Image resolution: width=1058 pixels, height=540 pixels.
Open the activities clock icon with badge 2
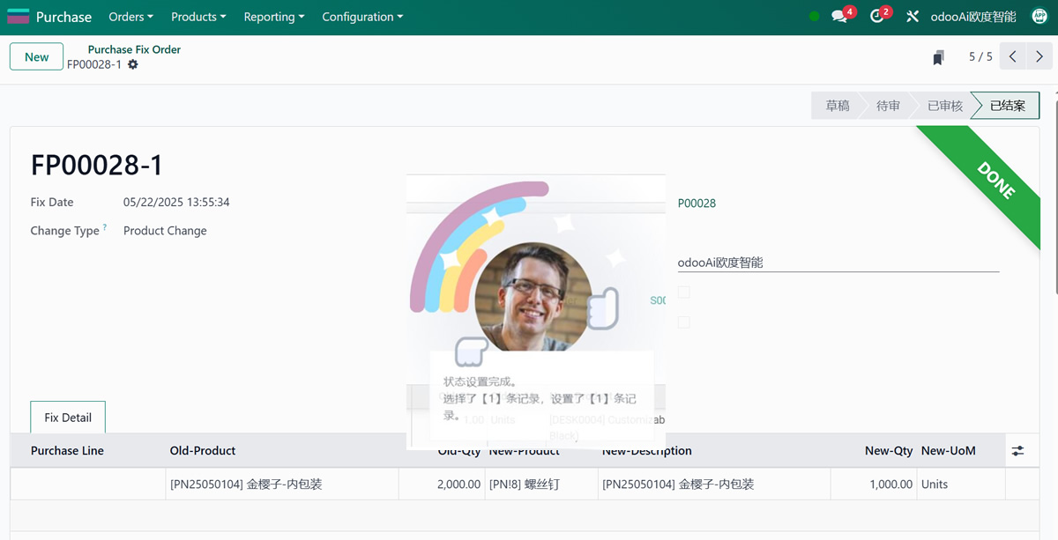(x=877, y=17)
